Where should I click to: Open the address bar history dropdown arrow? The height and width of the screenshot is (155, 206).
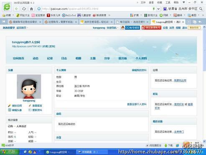coord(158,9)
